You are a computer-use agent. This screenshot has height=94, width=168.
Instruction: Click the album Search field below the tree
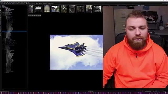point(14,90)
